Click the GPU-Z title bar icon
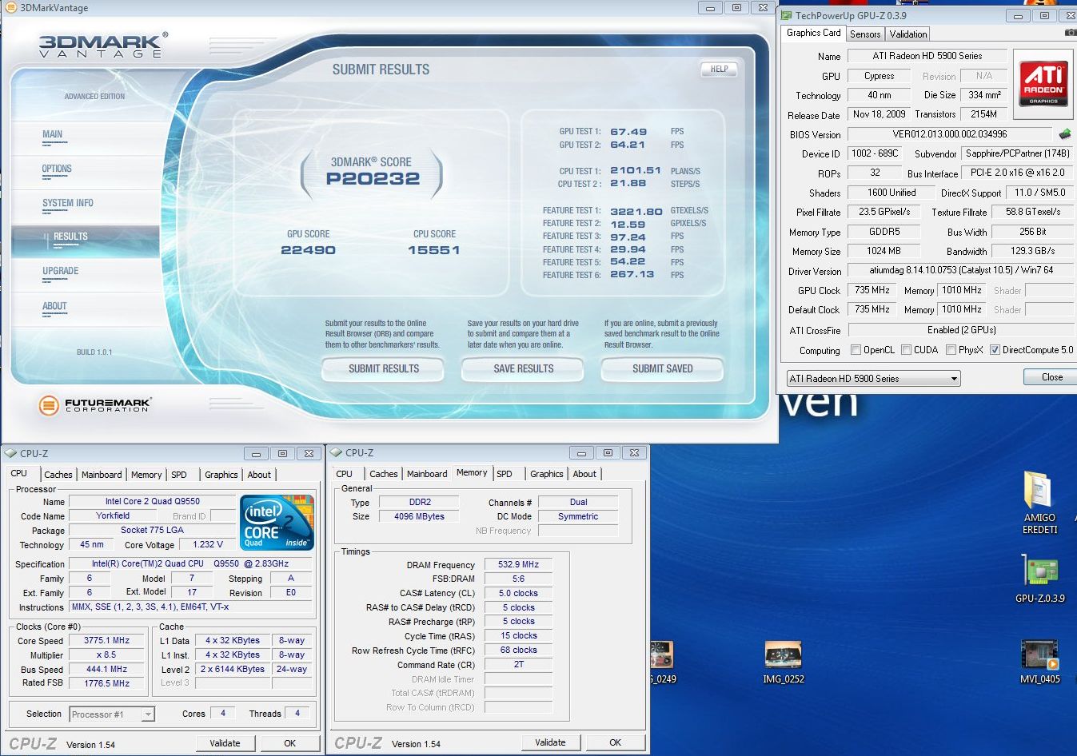1077x756 pixels. click(786, 15)
